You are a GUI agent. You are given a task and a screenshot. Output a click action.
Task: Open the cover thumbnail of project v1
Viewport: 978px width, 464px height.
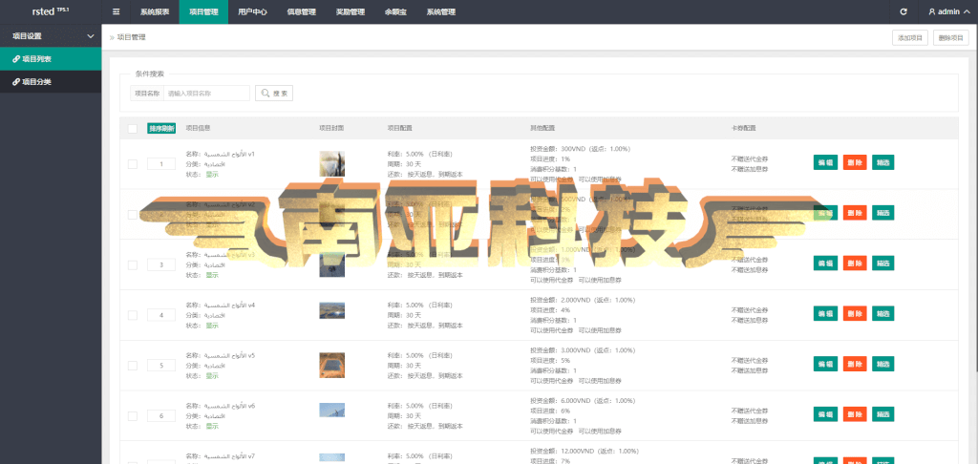(331, 164)
